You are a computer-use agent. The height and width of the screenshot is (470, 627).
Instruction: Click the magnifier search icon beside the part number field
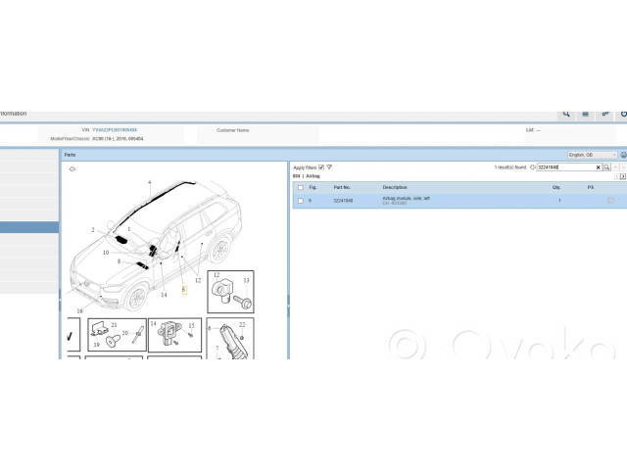click(606, 167)
